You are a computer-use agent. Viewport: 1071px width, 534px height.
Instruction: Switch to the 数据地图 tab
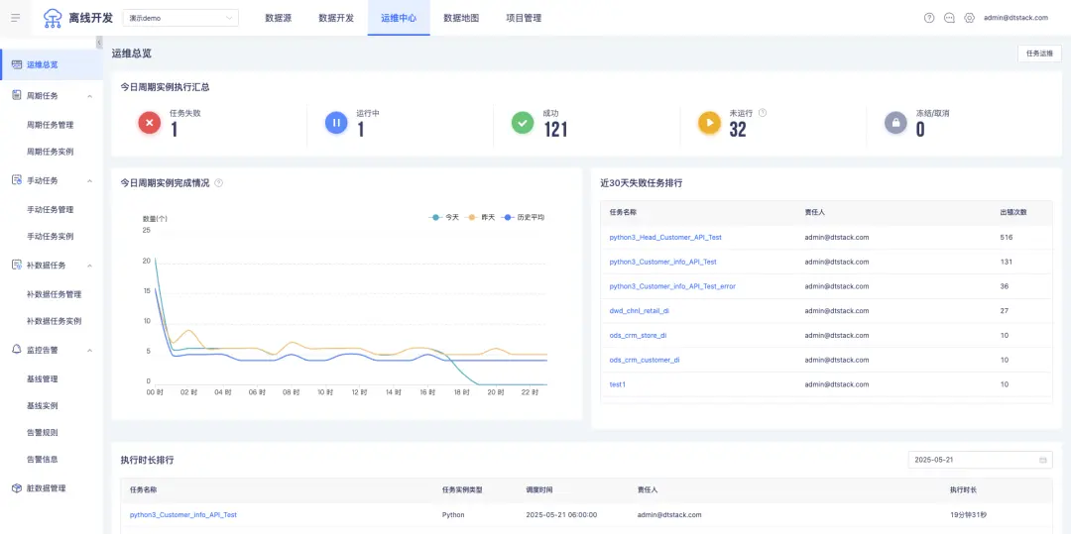461,19
